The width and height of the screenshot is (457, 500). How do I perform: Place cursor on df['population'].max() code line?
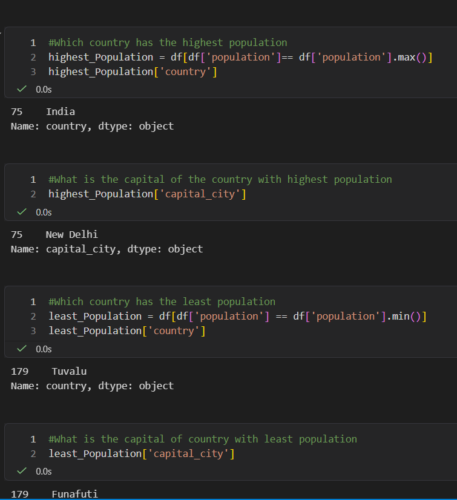pyautogui.click(x=240, y=57)
